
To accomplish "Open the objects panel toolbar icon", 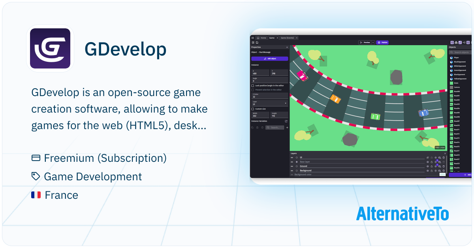I will point(452,43).
